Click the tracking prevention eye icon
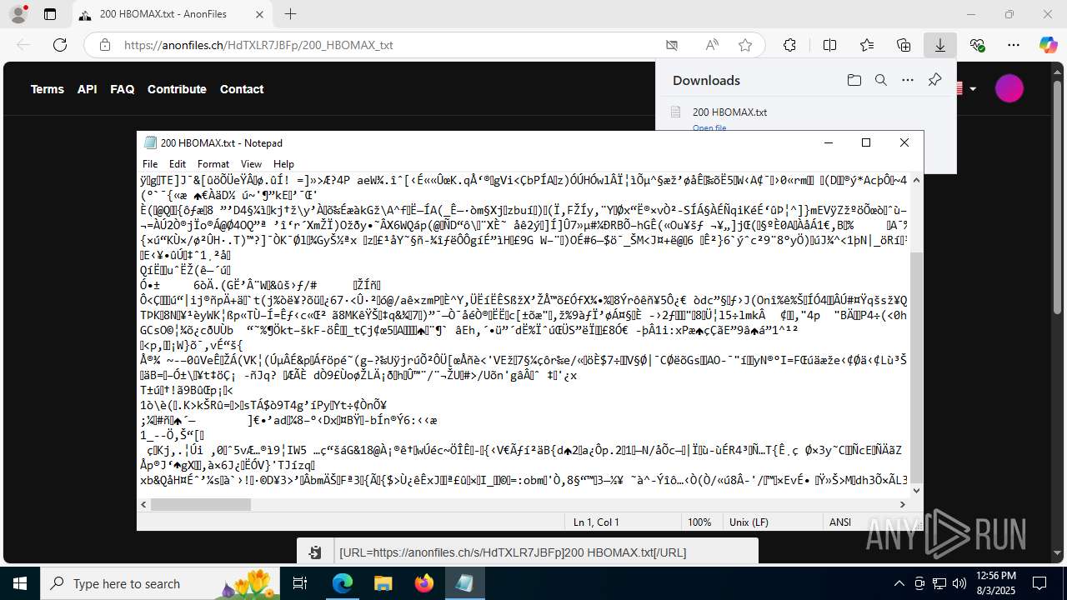This screenshot has width=1067, height=600. 672,45
